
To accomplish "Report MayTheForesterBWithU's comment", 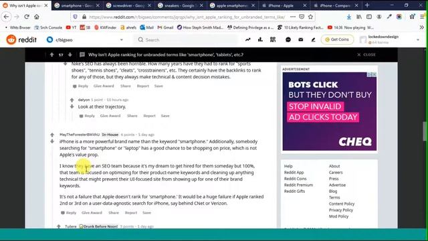I will click(x=131, y=213).
